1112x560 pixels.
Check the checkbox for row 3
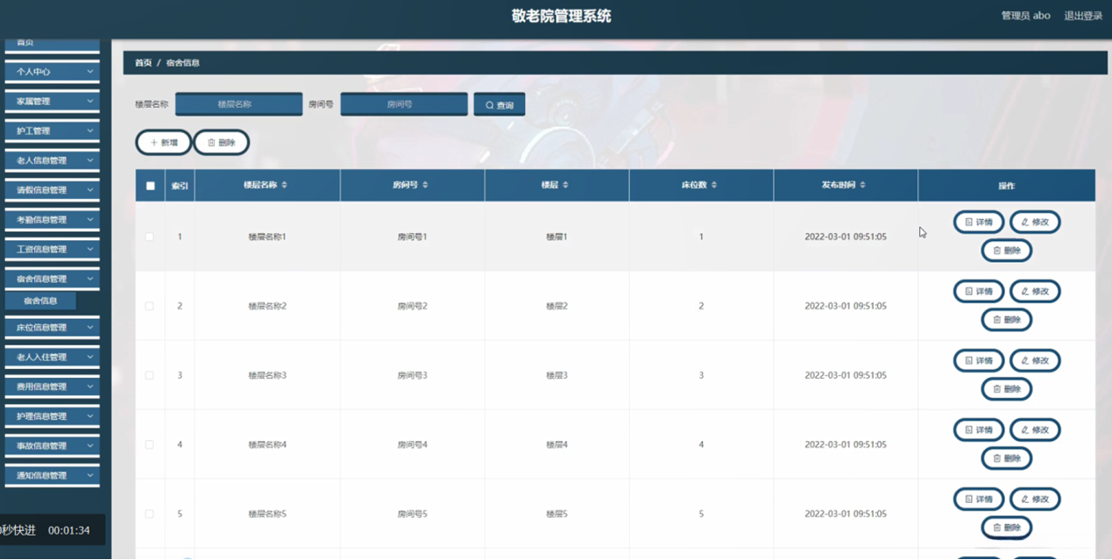pyautogui.click(x=150, y=375)
